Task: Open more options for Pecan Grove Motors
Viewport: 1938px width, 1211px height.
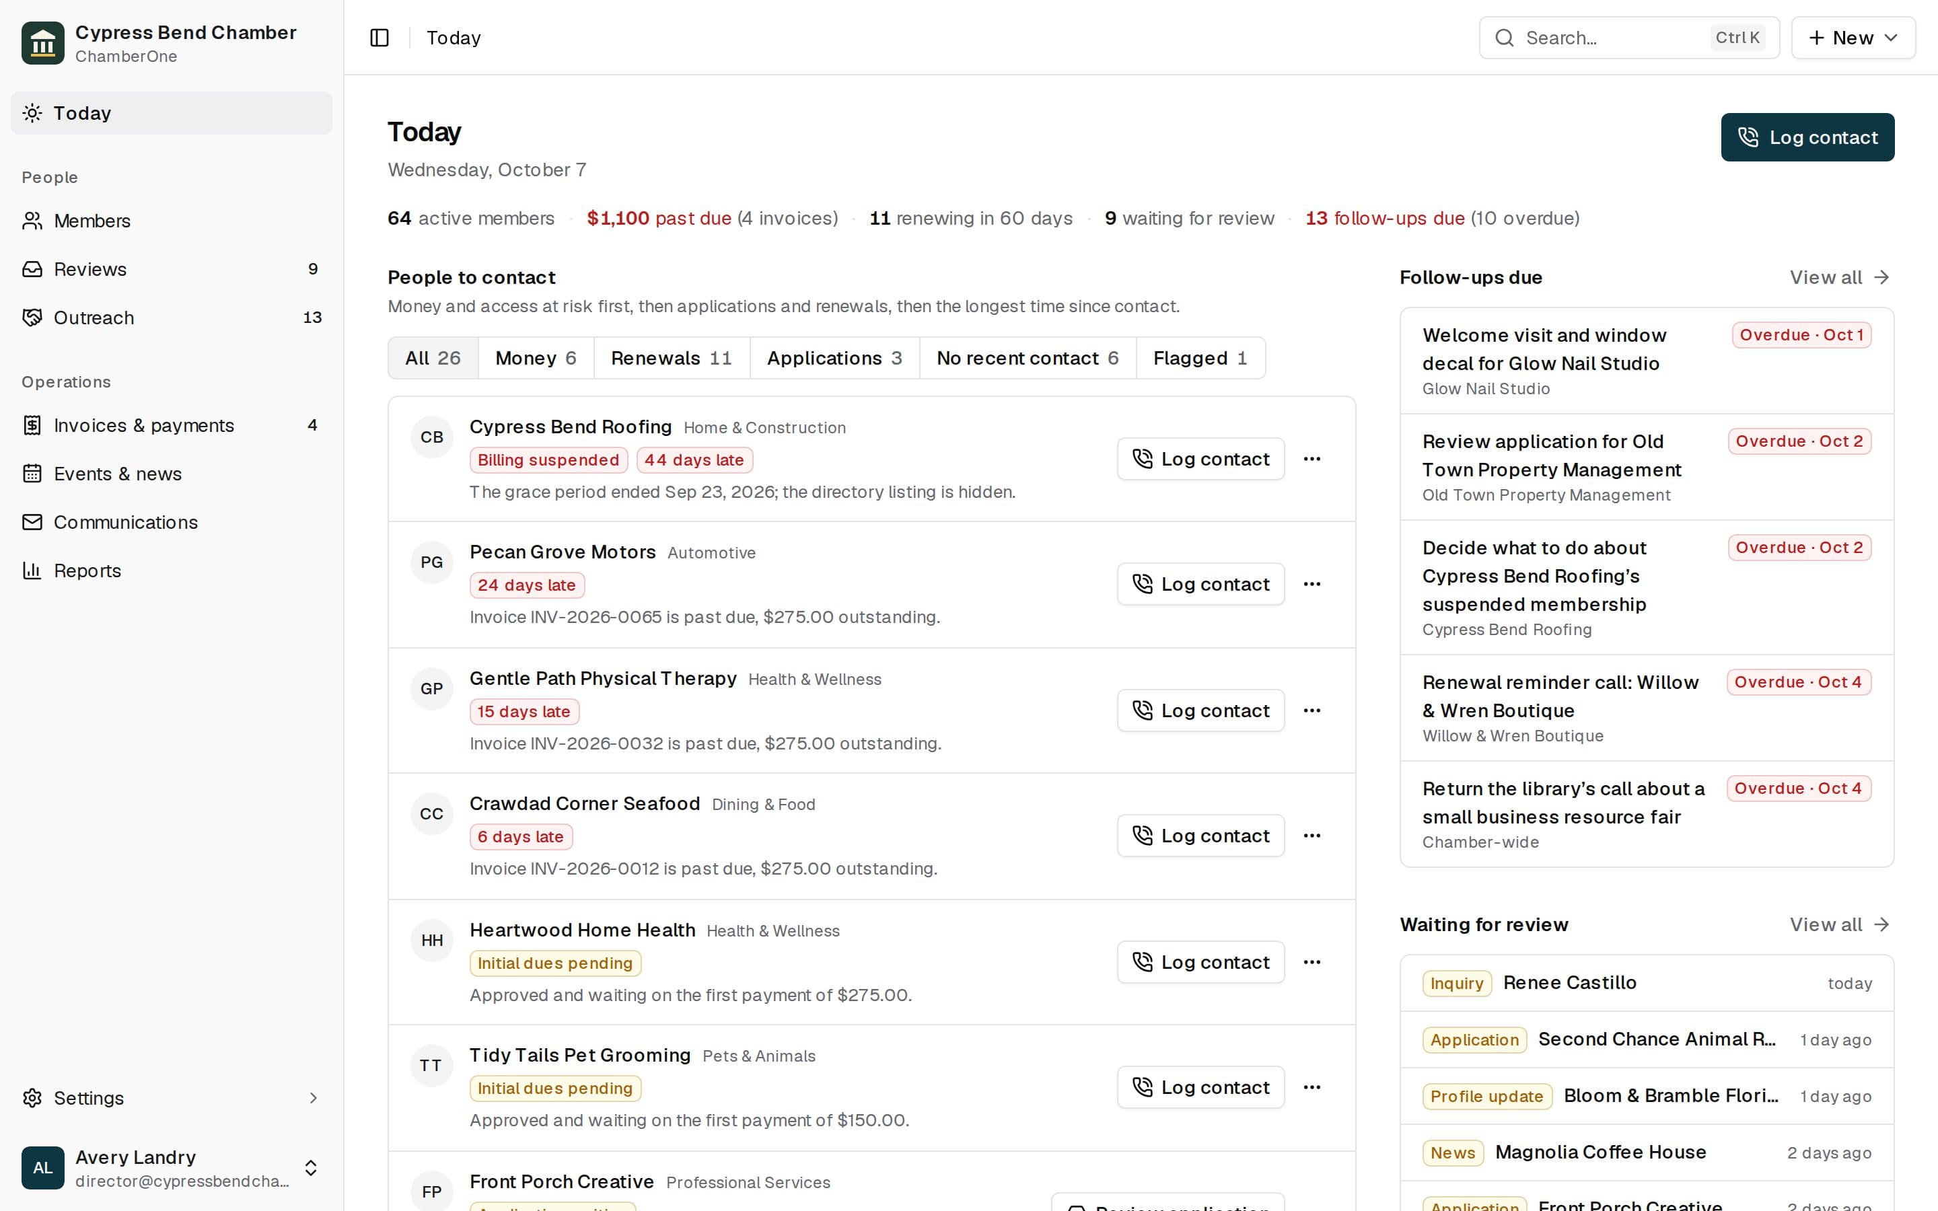Action: tap(1312, 584)
